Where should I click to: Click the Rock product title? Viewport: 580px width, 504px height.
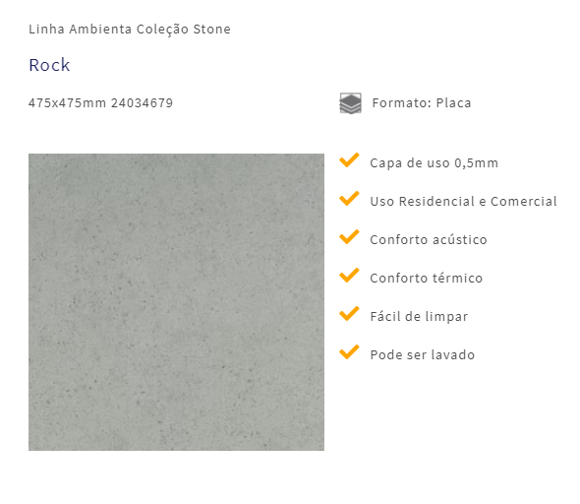coord(49,65)
